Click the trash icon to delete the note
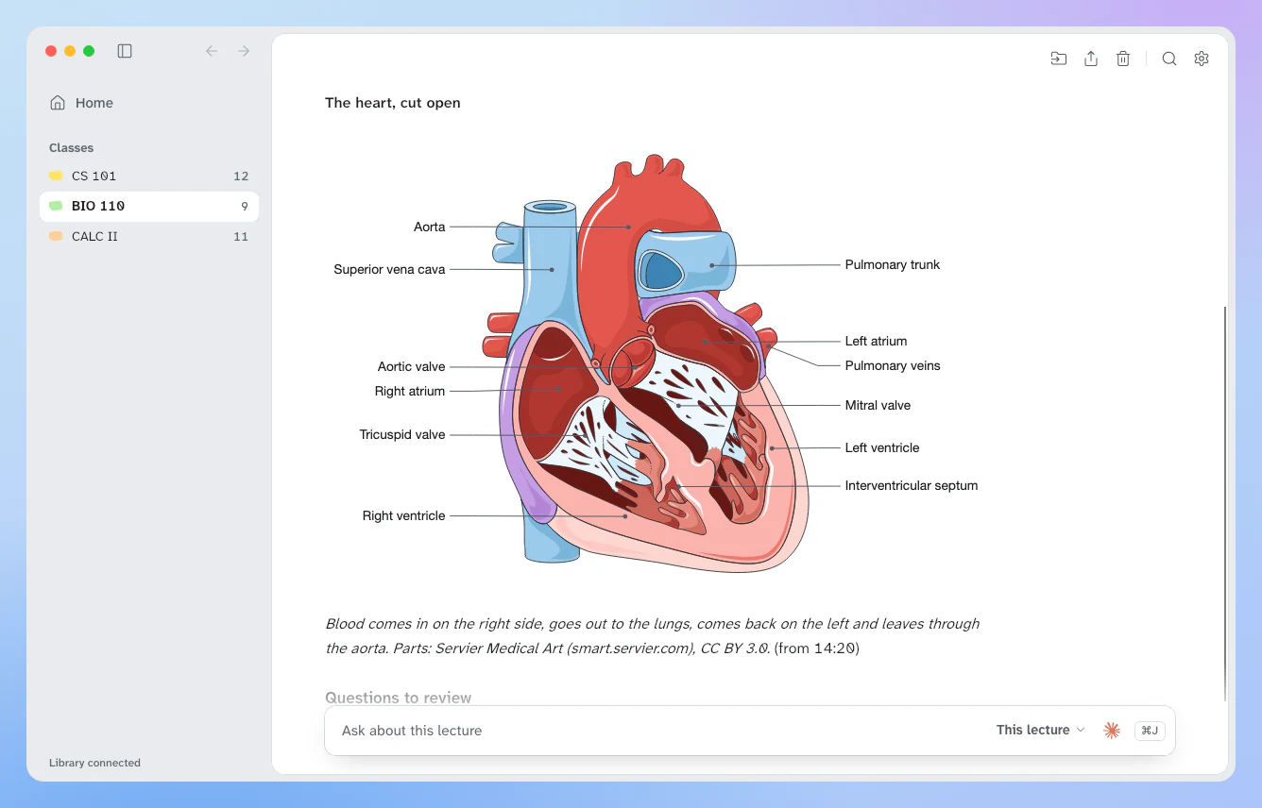The width and height of the screenshot is (1262, 808). click(x=1123, y=59)
